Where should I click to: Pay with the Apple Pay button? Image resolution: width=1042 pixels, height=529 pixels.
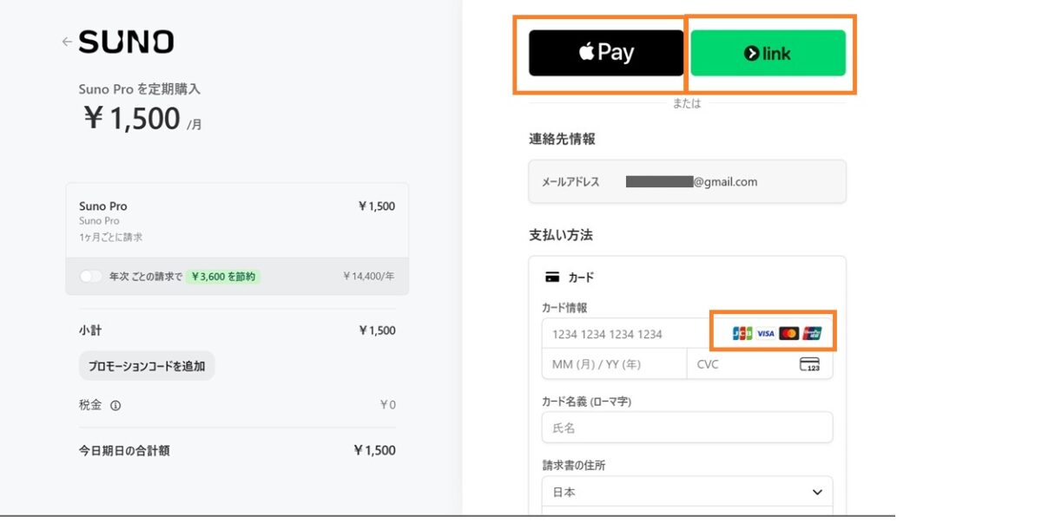[606, 53]
